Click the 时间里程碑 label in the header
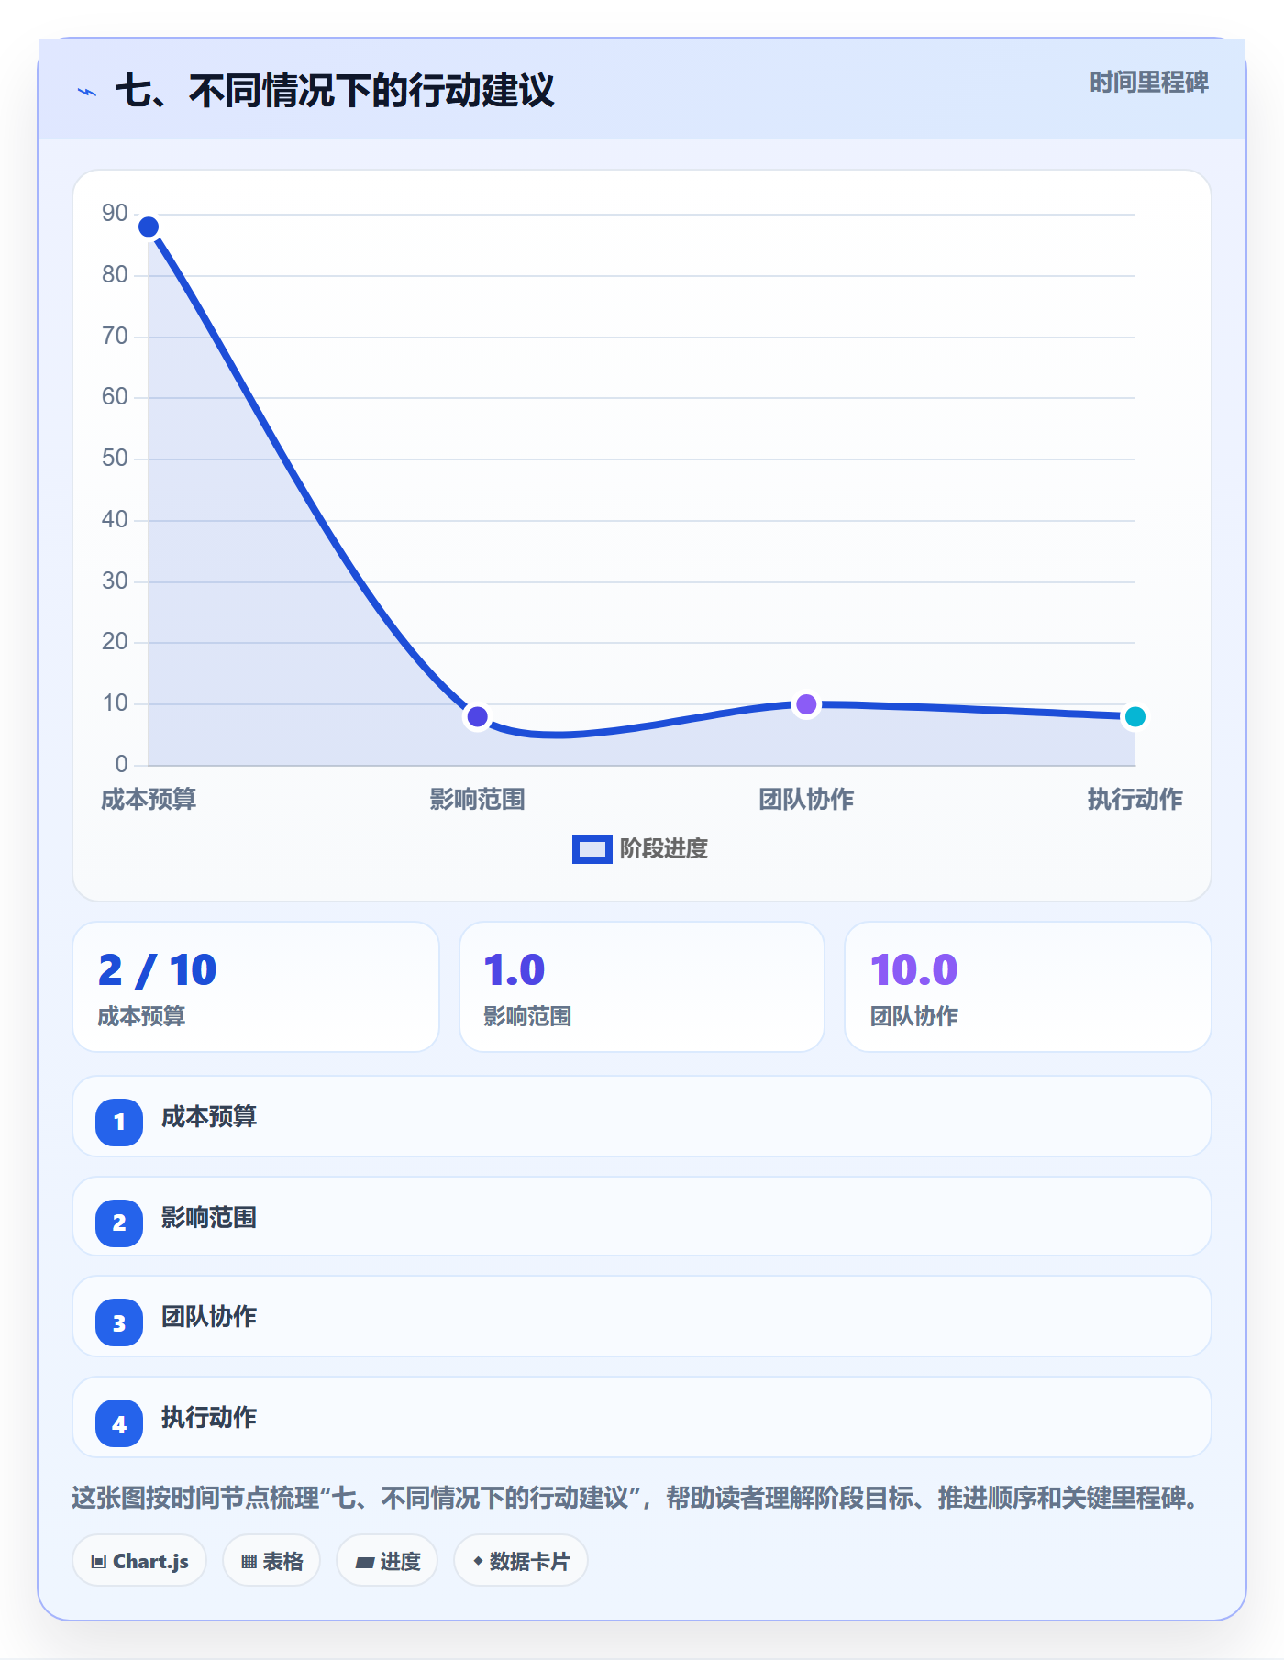Image resolution: width=1284 pixels, height=1660 pixels. (1148, 83)
